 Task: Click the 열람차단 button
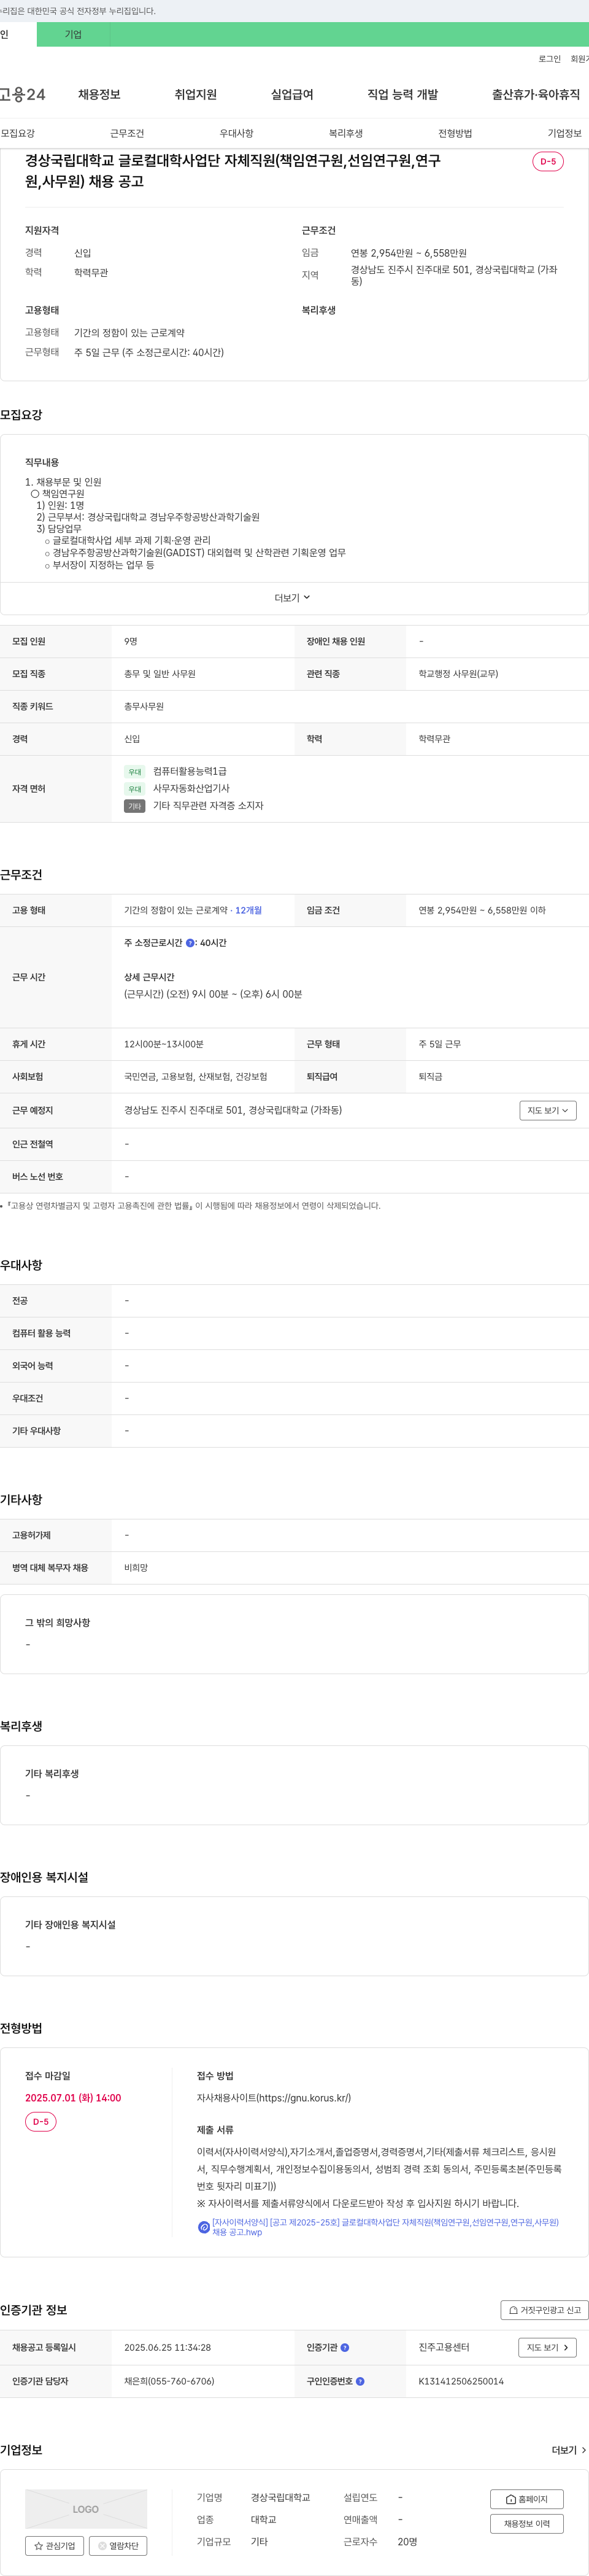coord(118,2546)
